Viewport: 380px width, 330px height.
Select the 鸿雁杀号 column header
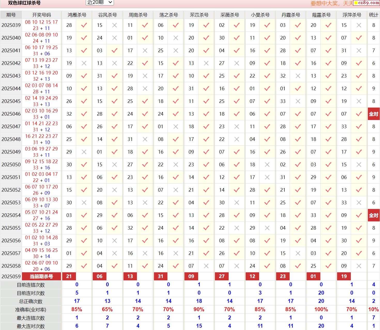[x=77, y=15]
